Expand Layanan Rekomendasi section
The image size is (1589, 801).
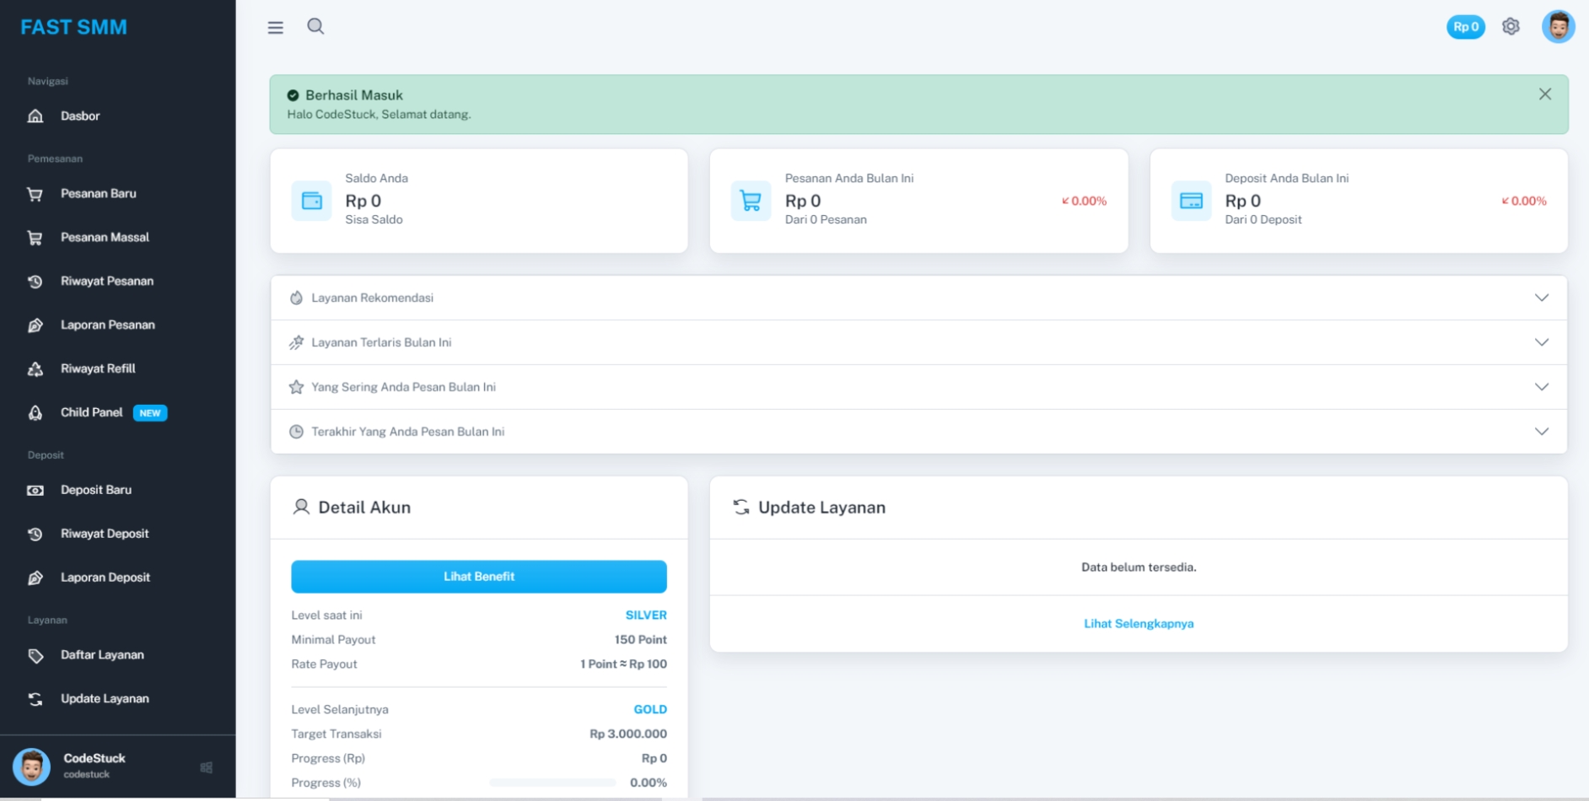click(x=1541, y=298)
